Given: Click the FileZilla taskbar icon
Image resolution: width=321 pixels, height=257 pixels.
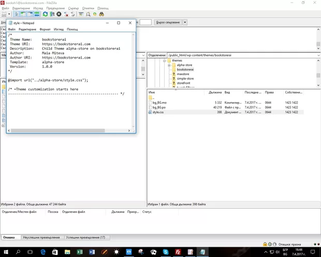Looking at the screenshot, I should [178, 252].
